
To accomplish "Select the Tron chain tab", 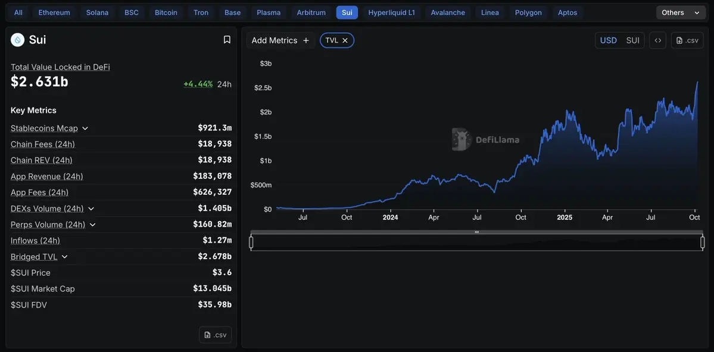I will [201, 12].
